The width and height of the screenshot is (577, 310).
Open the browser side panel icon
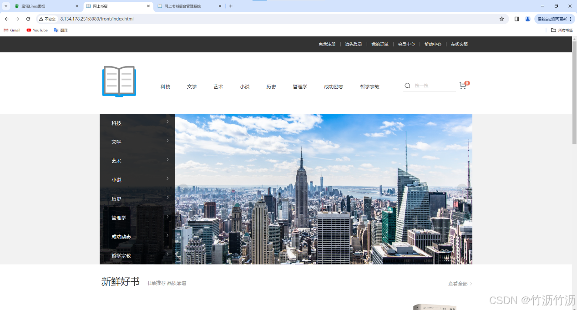pyautogui.click(x=516, y=19)
